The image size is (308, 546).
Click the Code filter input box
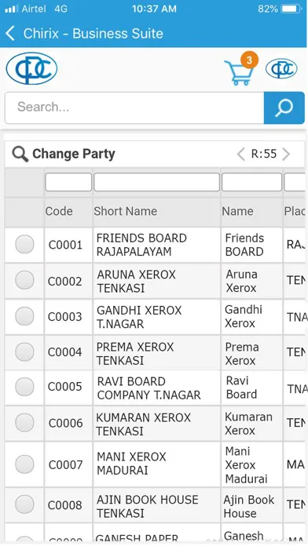point(68,182)
